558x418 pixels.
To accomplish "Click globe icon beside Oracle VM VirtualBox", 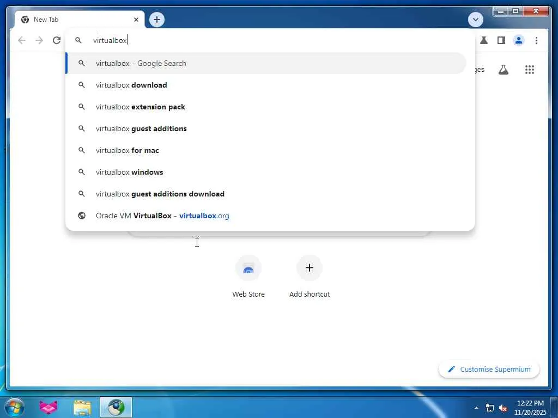I will coord(82,216).
